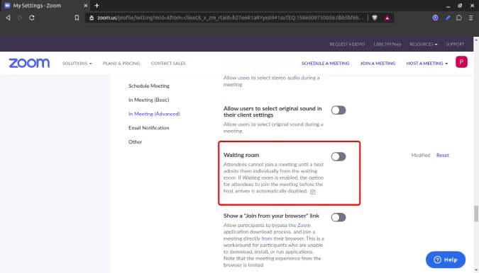Enable the Waiting room toggle
Screen dimensions: 479x273
[338, 156]
